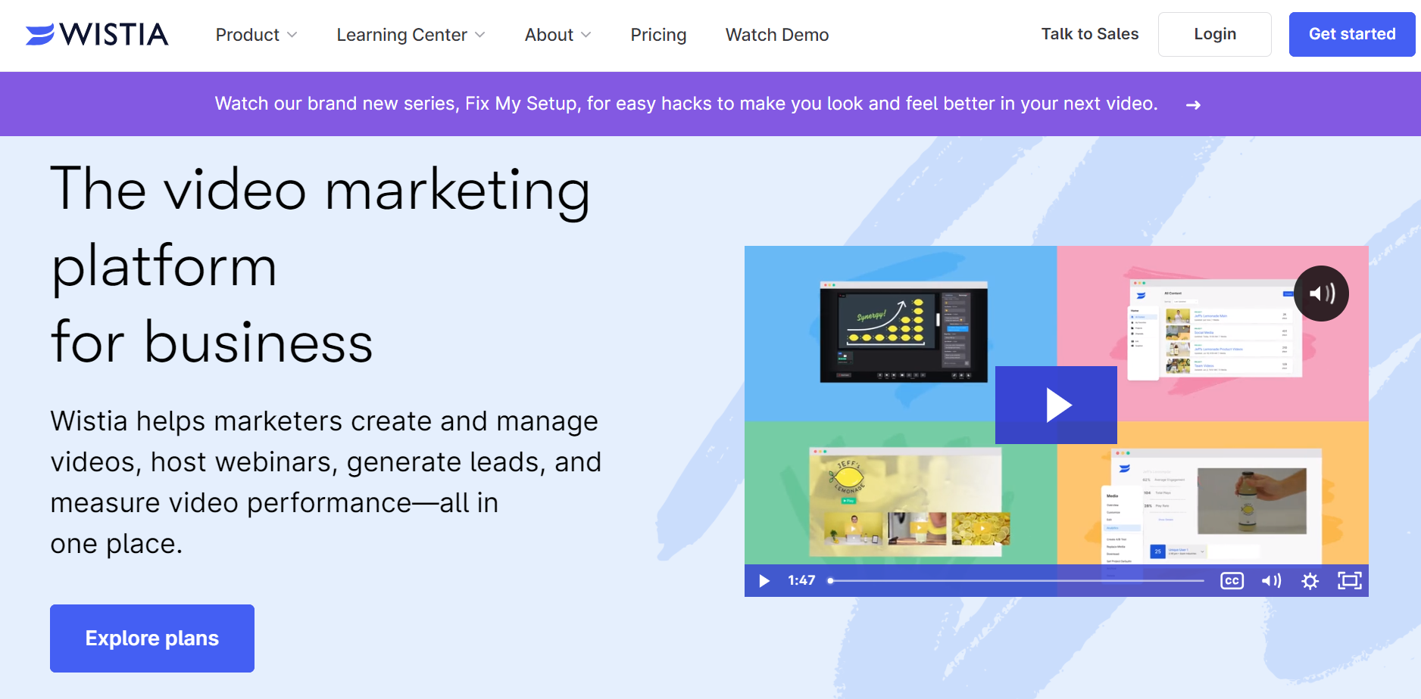
Task: Click the Get started button
Action: click(1352, 34)
